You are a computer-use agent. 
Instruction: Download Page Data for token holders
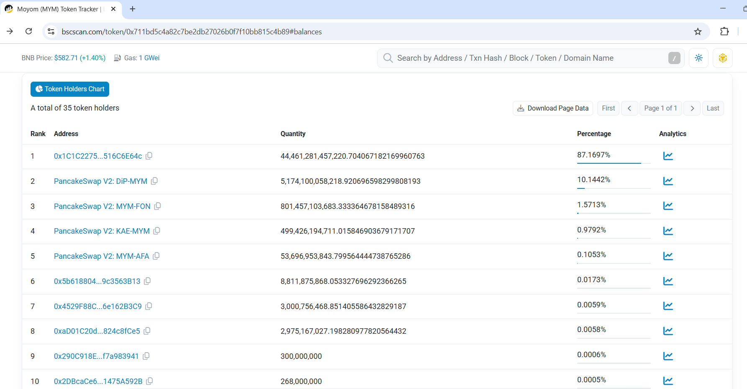pyautogui.click(x=553, y=108)
